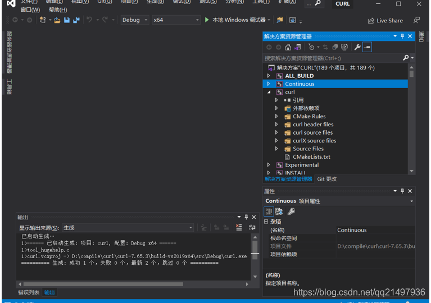Expand the curl header files folder
Viewport: 431px width, 303px height.
pos(276,125)
